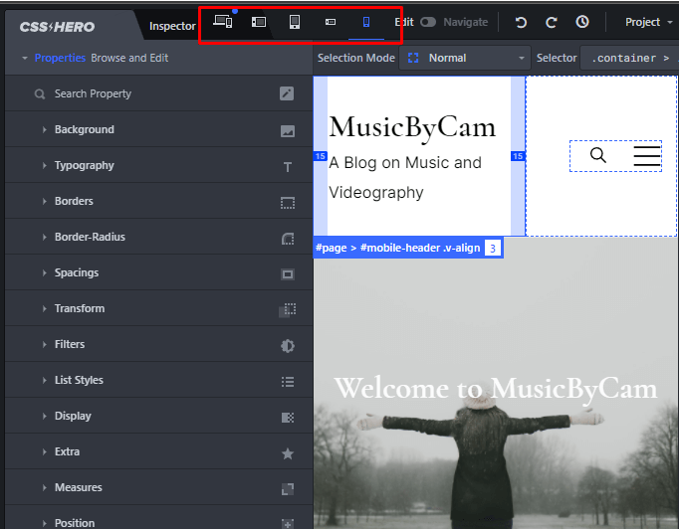Select tablet portrait preview mode

[295, 22]
